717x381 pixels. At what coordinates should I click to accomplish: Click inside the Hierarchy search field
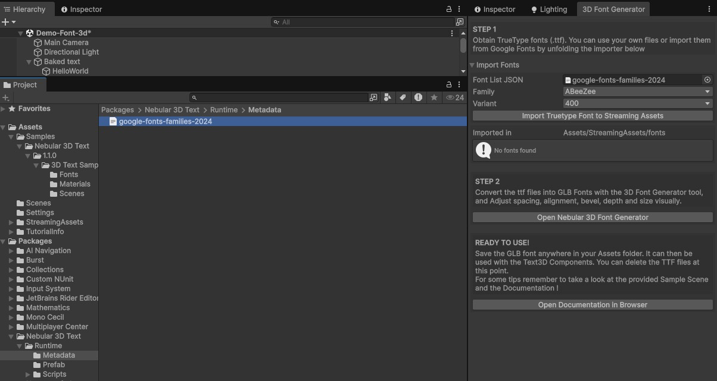(363, 22)
